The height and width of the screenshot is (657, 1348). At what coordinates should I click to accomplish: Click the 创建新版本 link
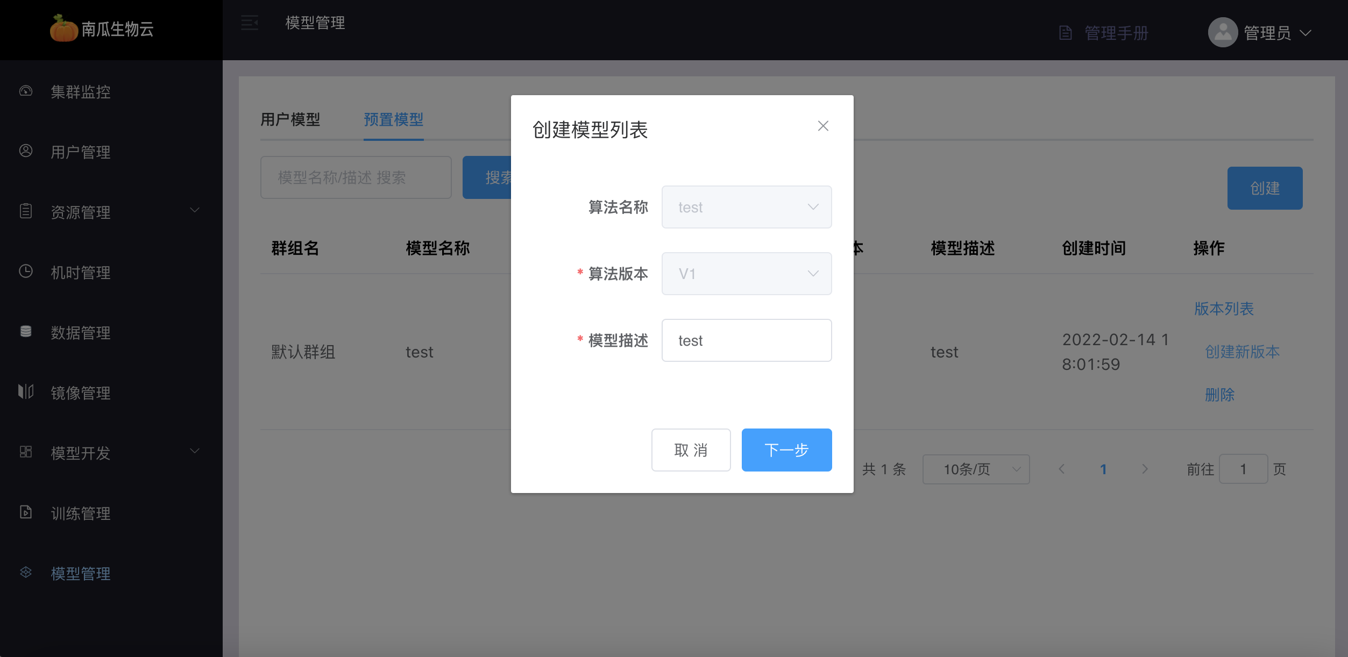1243,352
